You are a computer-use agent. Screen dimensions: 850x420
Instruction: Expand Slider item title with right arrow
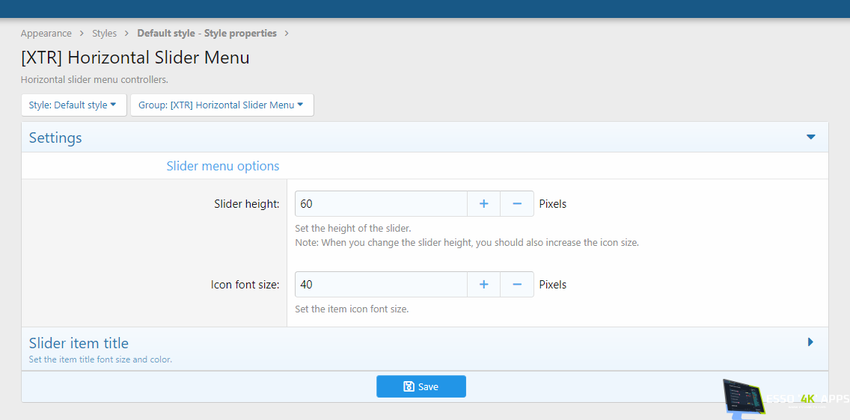810,342
